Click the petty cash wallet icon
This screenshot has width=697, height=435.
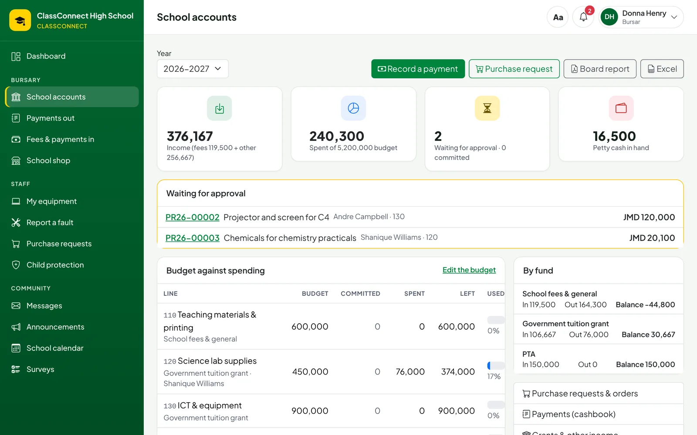pyautogui.click(x=621, y=108)
